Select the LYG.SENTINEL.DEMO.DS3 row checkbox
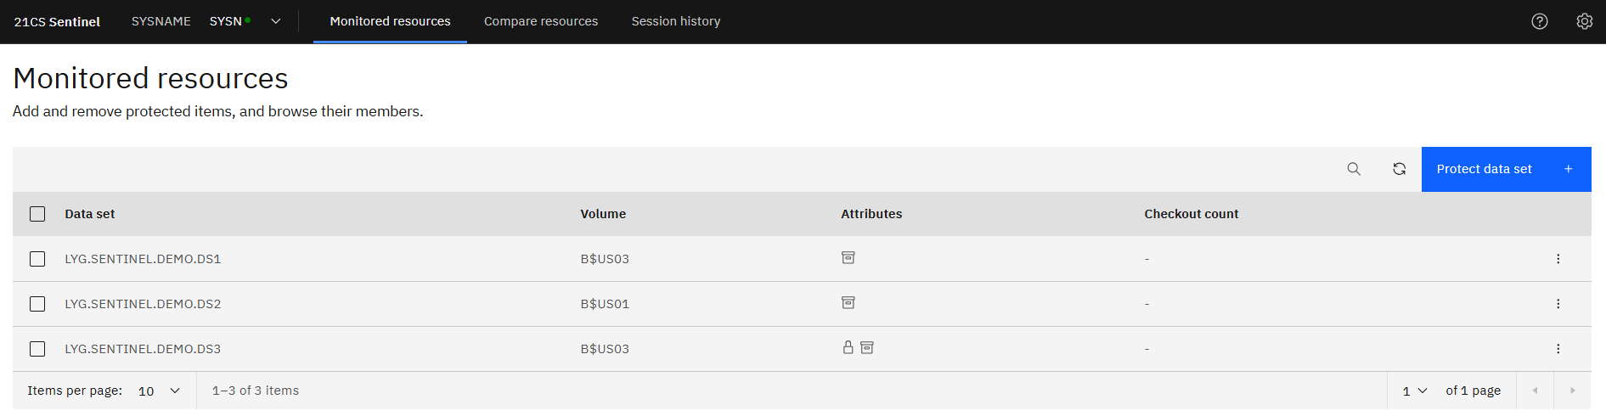 (37, 349)
